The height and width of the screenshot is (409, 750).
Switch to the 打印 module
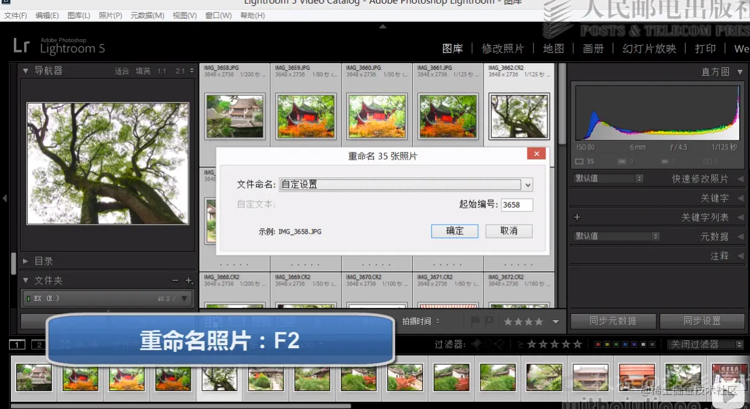[x=705, y=49]
